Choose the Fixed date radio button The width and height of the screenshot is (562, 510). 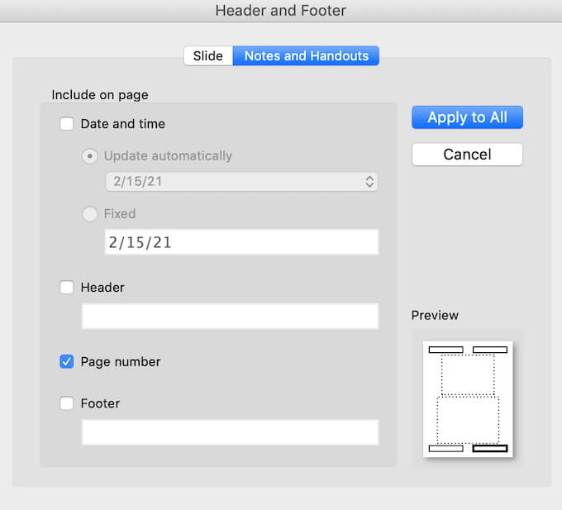coord(90,213)
